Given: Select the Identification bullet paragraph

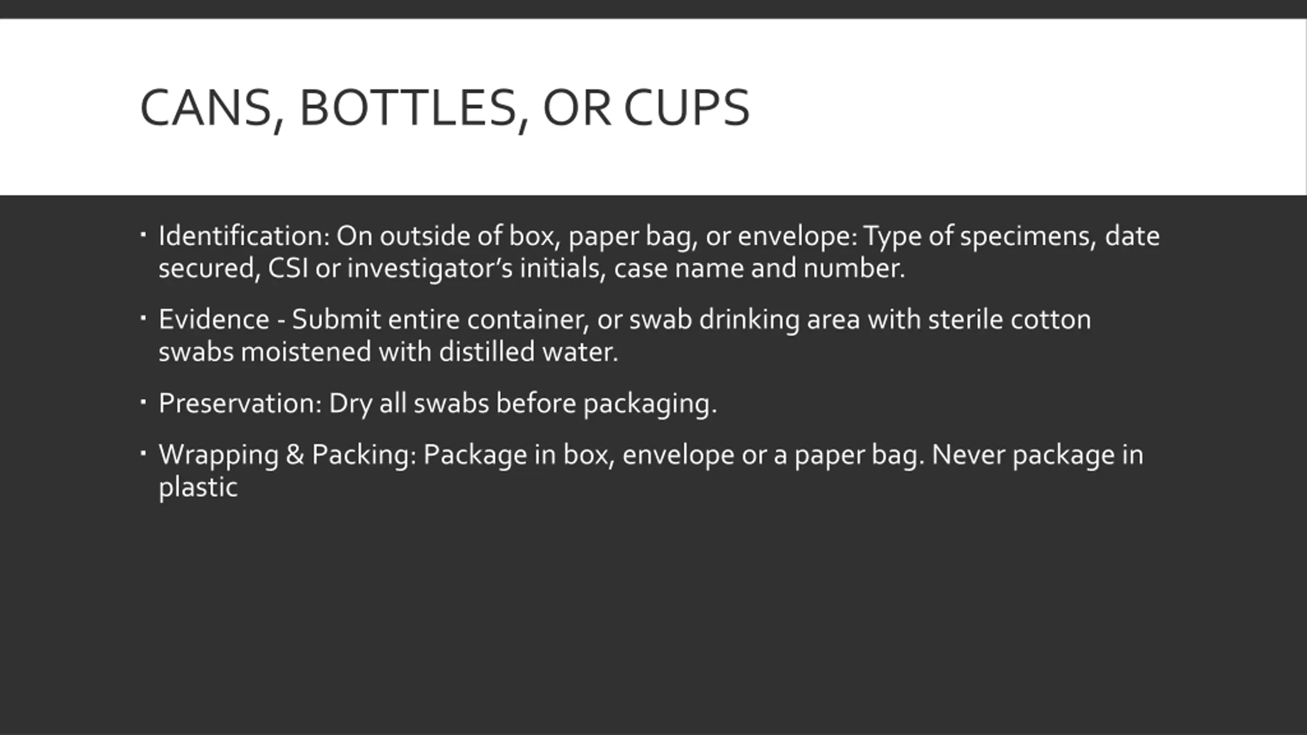Looking at the screenshot, I should [x=659, y=252].
